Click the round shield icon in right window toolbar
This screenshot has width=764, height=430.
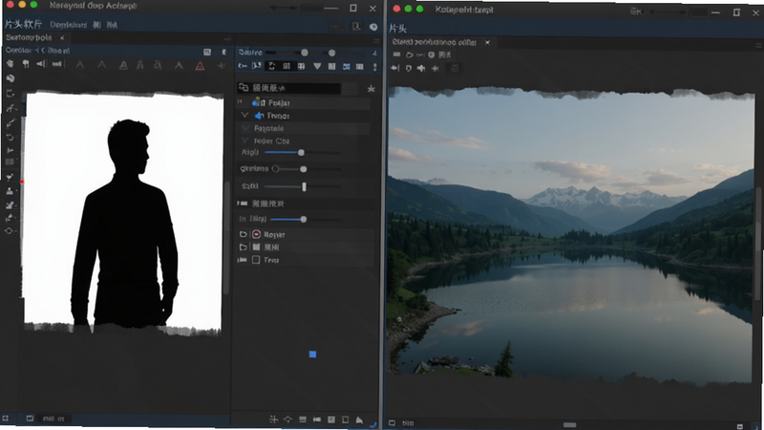click(x=431, y=54)
